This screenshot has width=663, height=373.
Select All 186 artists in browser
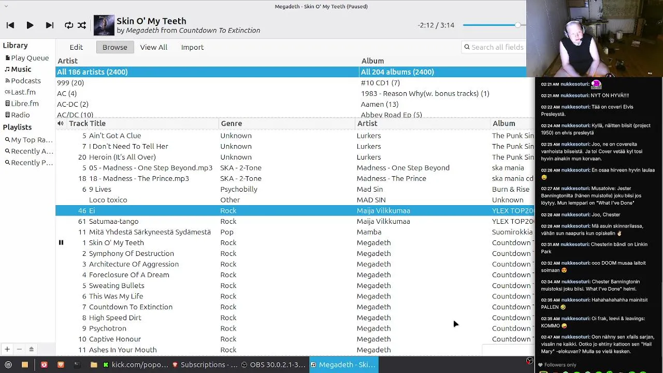pos(207,72)
